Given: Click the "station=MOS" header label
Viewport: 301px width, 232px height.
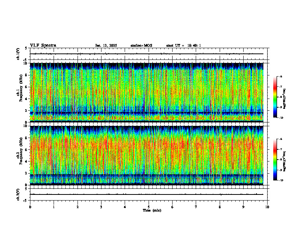Looking at the screenshot, I should [141, 45].
